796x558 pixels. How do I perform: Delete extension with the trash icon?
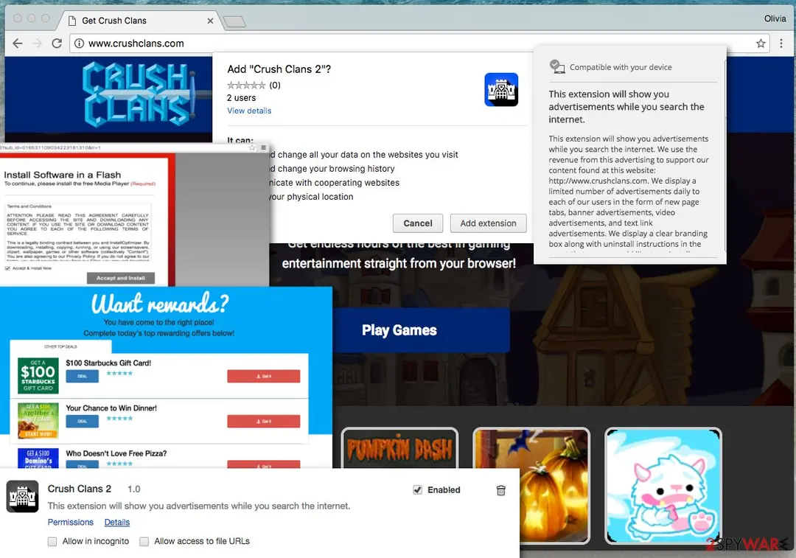pyautogui.click(x=500, y=490)
